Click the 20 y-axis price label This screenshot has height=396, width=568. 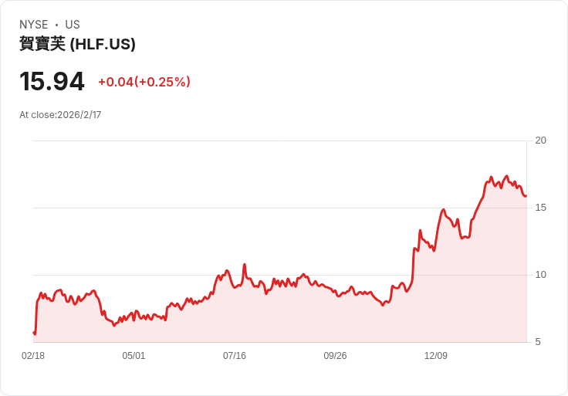click(541, 140)
